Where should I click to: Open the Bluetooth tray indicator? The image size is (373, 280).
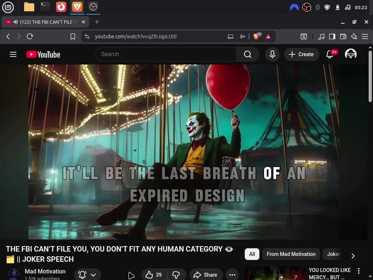point(317,7)
